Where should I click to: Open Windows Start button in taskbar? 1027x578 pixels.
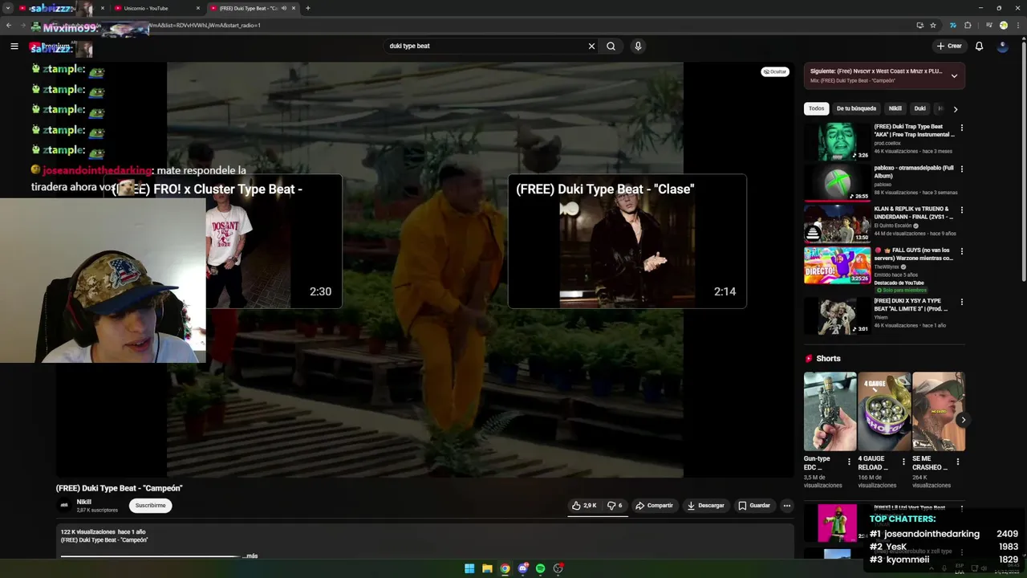tap(469, 568)
